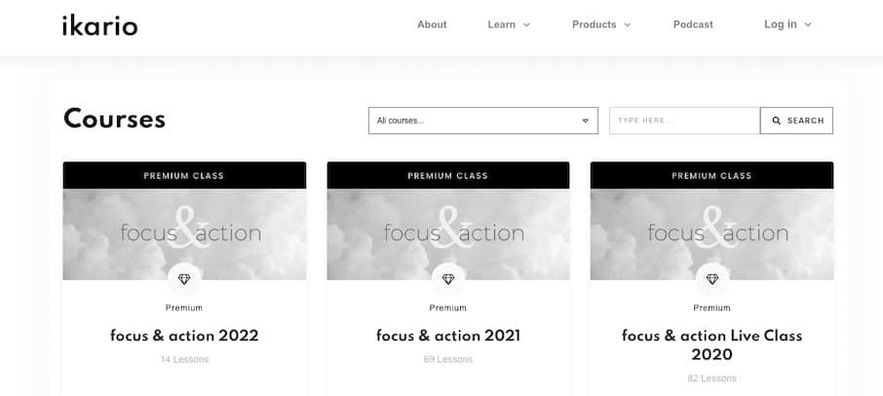
Task: Click the focus & action 2021 banner image
Action: [448, 232]
